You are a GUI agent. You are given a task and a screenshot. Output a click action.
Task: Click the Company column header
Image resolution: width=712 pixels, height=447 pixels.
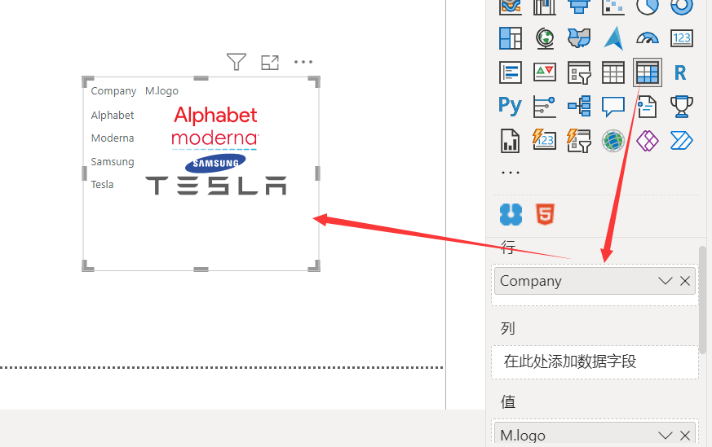point(113,90)
